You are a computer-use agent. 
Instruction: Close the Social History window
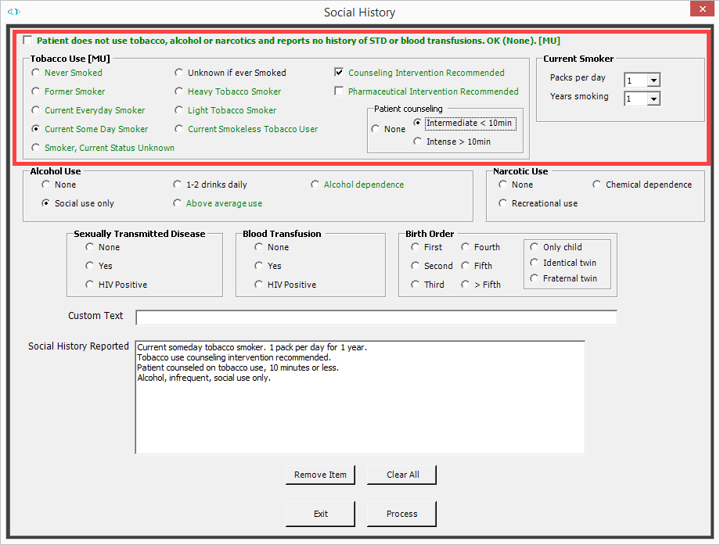tap(700, 11)
